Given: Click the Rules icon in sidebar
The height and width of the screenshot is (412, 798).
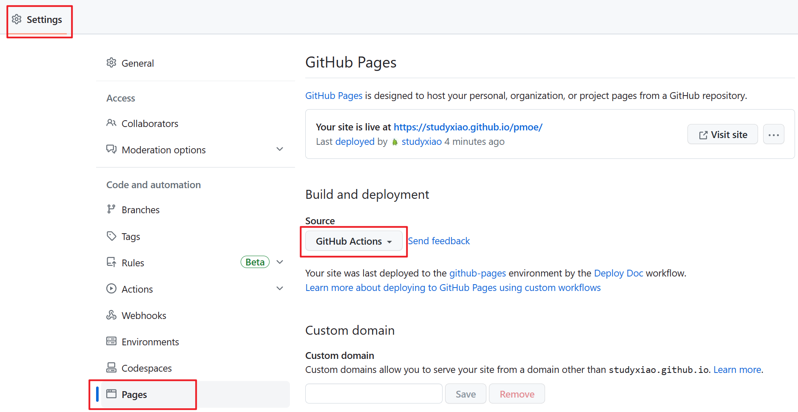Looking at the screenshot, I should coord(111,262).
